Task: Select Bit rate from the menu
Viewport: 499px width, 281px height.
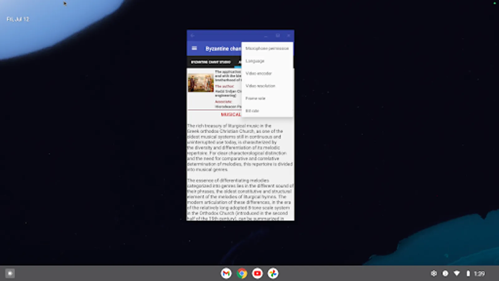Action: (252, 111)
